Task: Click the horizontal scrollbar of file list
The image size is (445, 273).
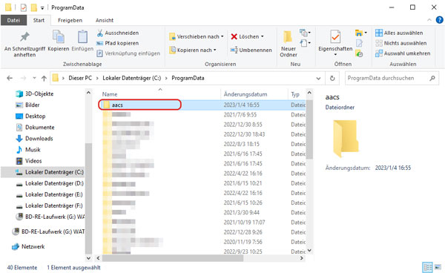Action: pos(173,258)
